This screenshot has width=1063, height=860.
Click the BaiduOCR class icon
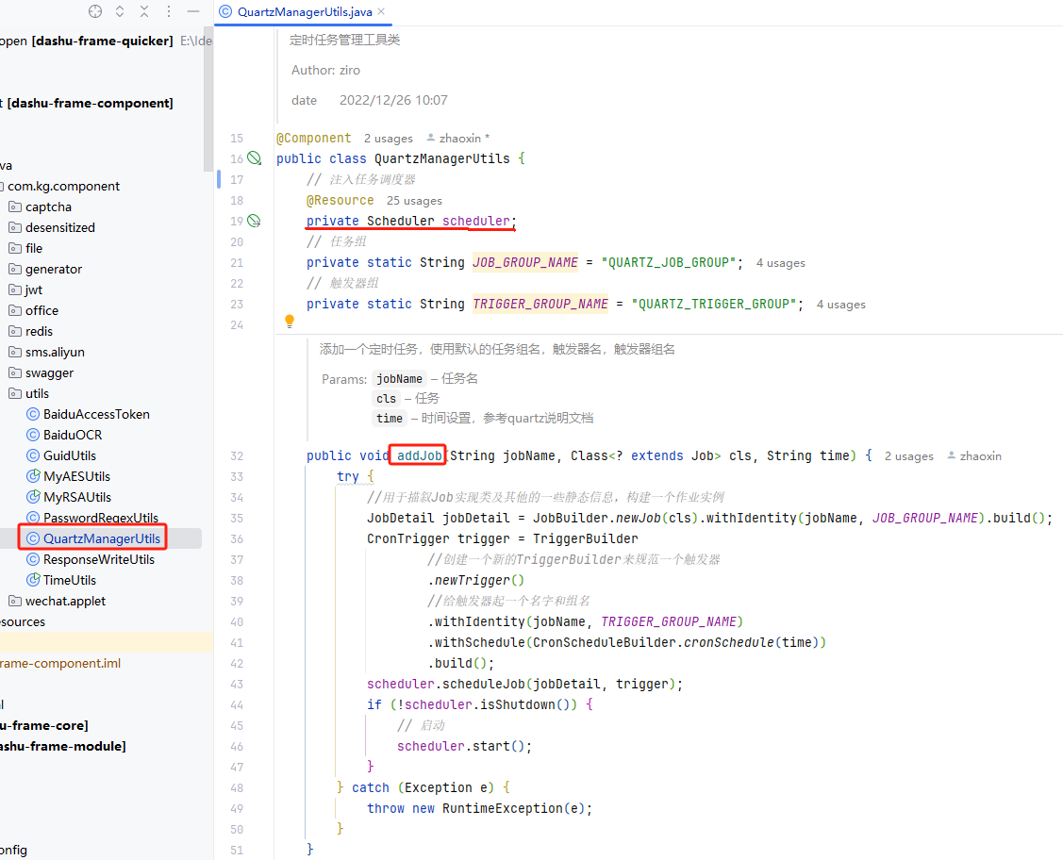32,435
